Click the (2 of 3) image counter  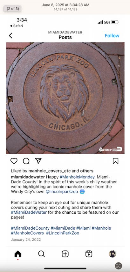pyautogui.click(x=13, y=9)
